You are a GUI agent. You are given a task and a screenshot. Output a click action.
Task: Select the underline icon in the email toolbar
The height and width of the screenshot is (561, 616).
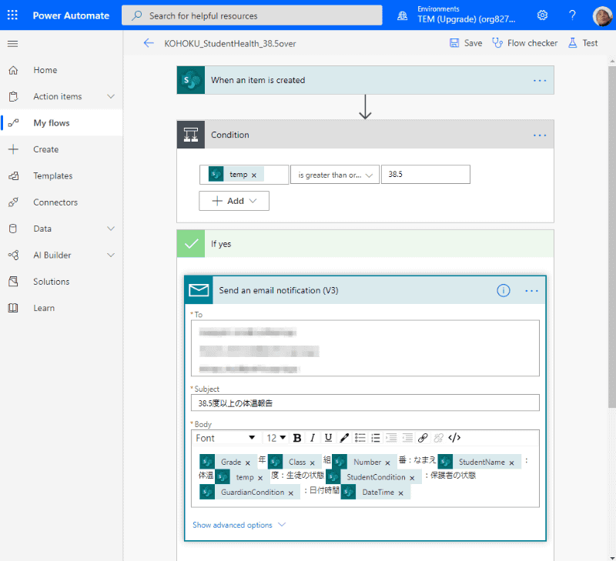(x=328, y=437)
